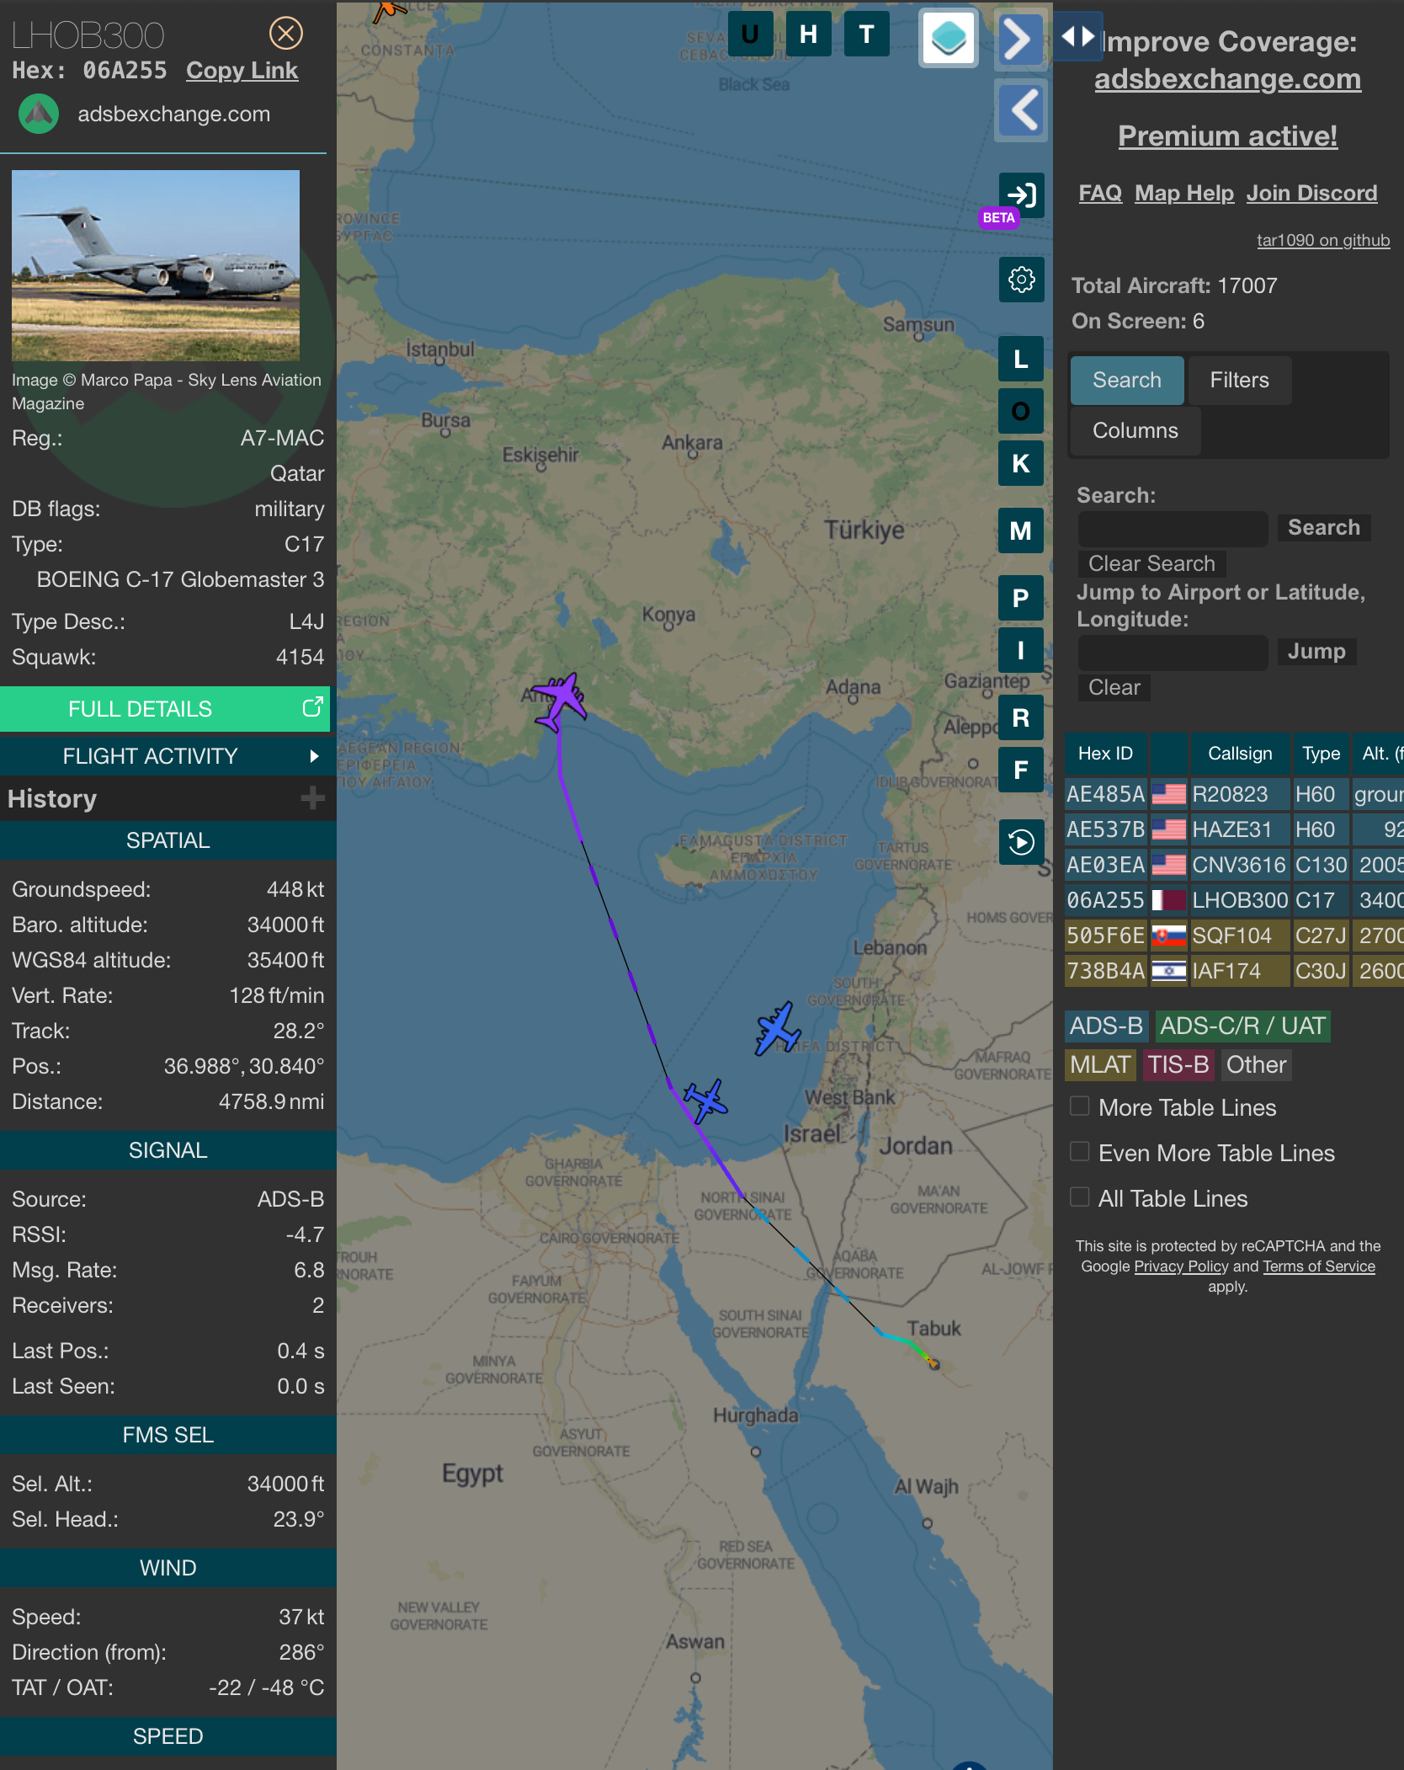The height and width of the screenshot is (1770, 1404).
Task: Collapse the WIND section header
Action: coord(168,1568)
